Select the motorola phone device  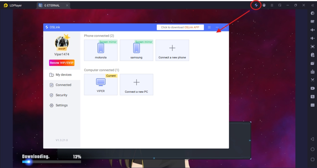tap(101, 50)
